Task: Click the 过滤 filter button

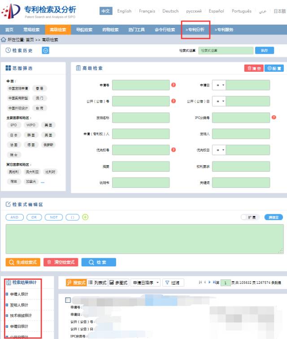Action: [x=173, y=282]
